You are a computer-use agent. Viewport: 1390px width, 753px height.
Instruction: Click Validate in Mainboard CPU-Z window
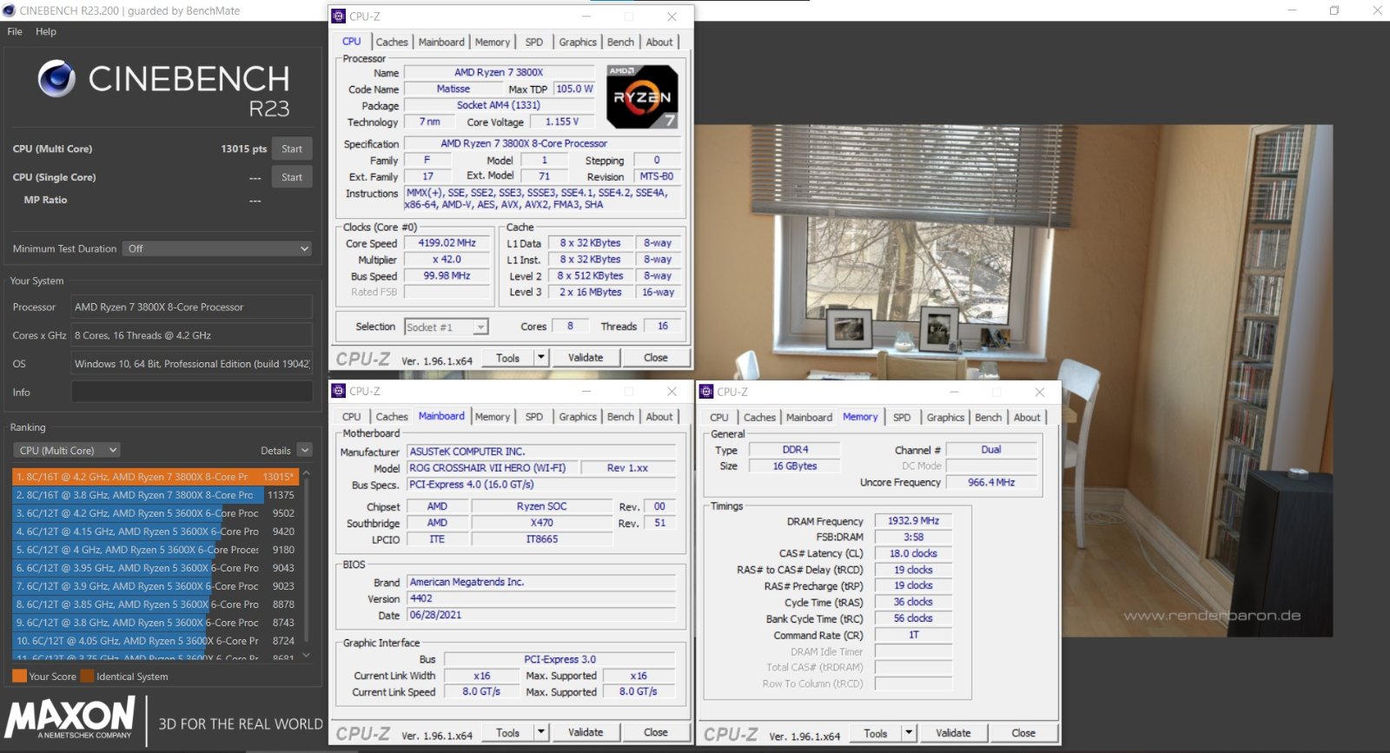(x=586, y=733)
